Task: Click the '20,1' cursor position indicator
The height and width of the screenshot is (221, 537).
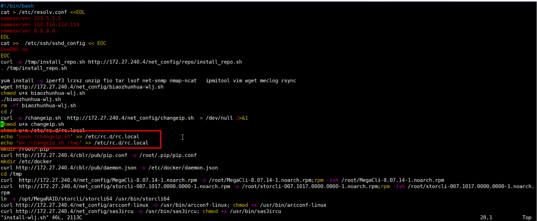Action: tap(486, 217)
